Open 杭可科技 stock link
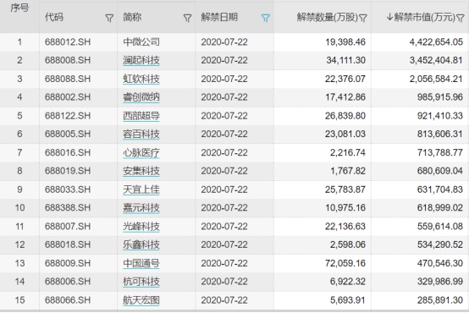The height and width of the screenshot is (313, 469). pyautogui.click(x=141, y=282)
